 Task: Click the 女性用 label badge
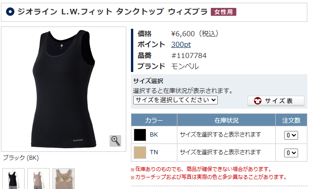pos(223,12)
